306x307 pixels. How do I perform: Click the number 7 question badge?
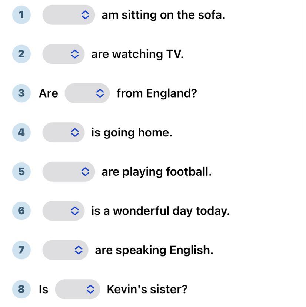pos(21,250)
